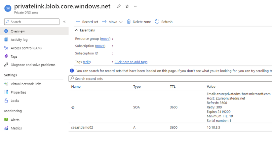Click the green Alerts icon

coord(6,120)
